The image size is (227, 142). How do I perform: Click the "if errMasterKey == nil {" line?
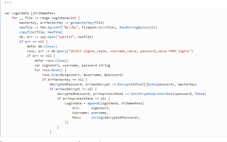[x=64, y=80]
